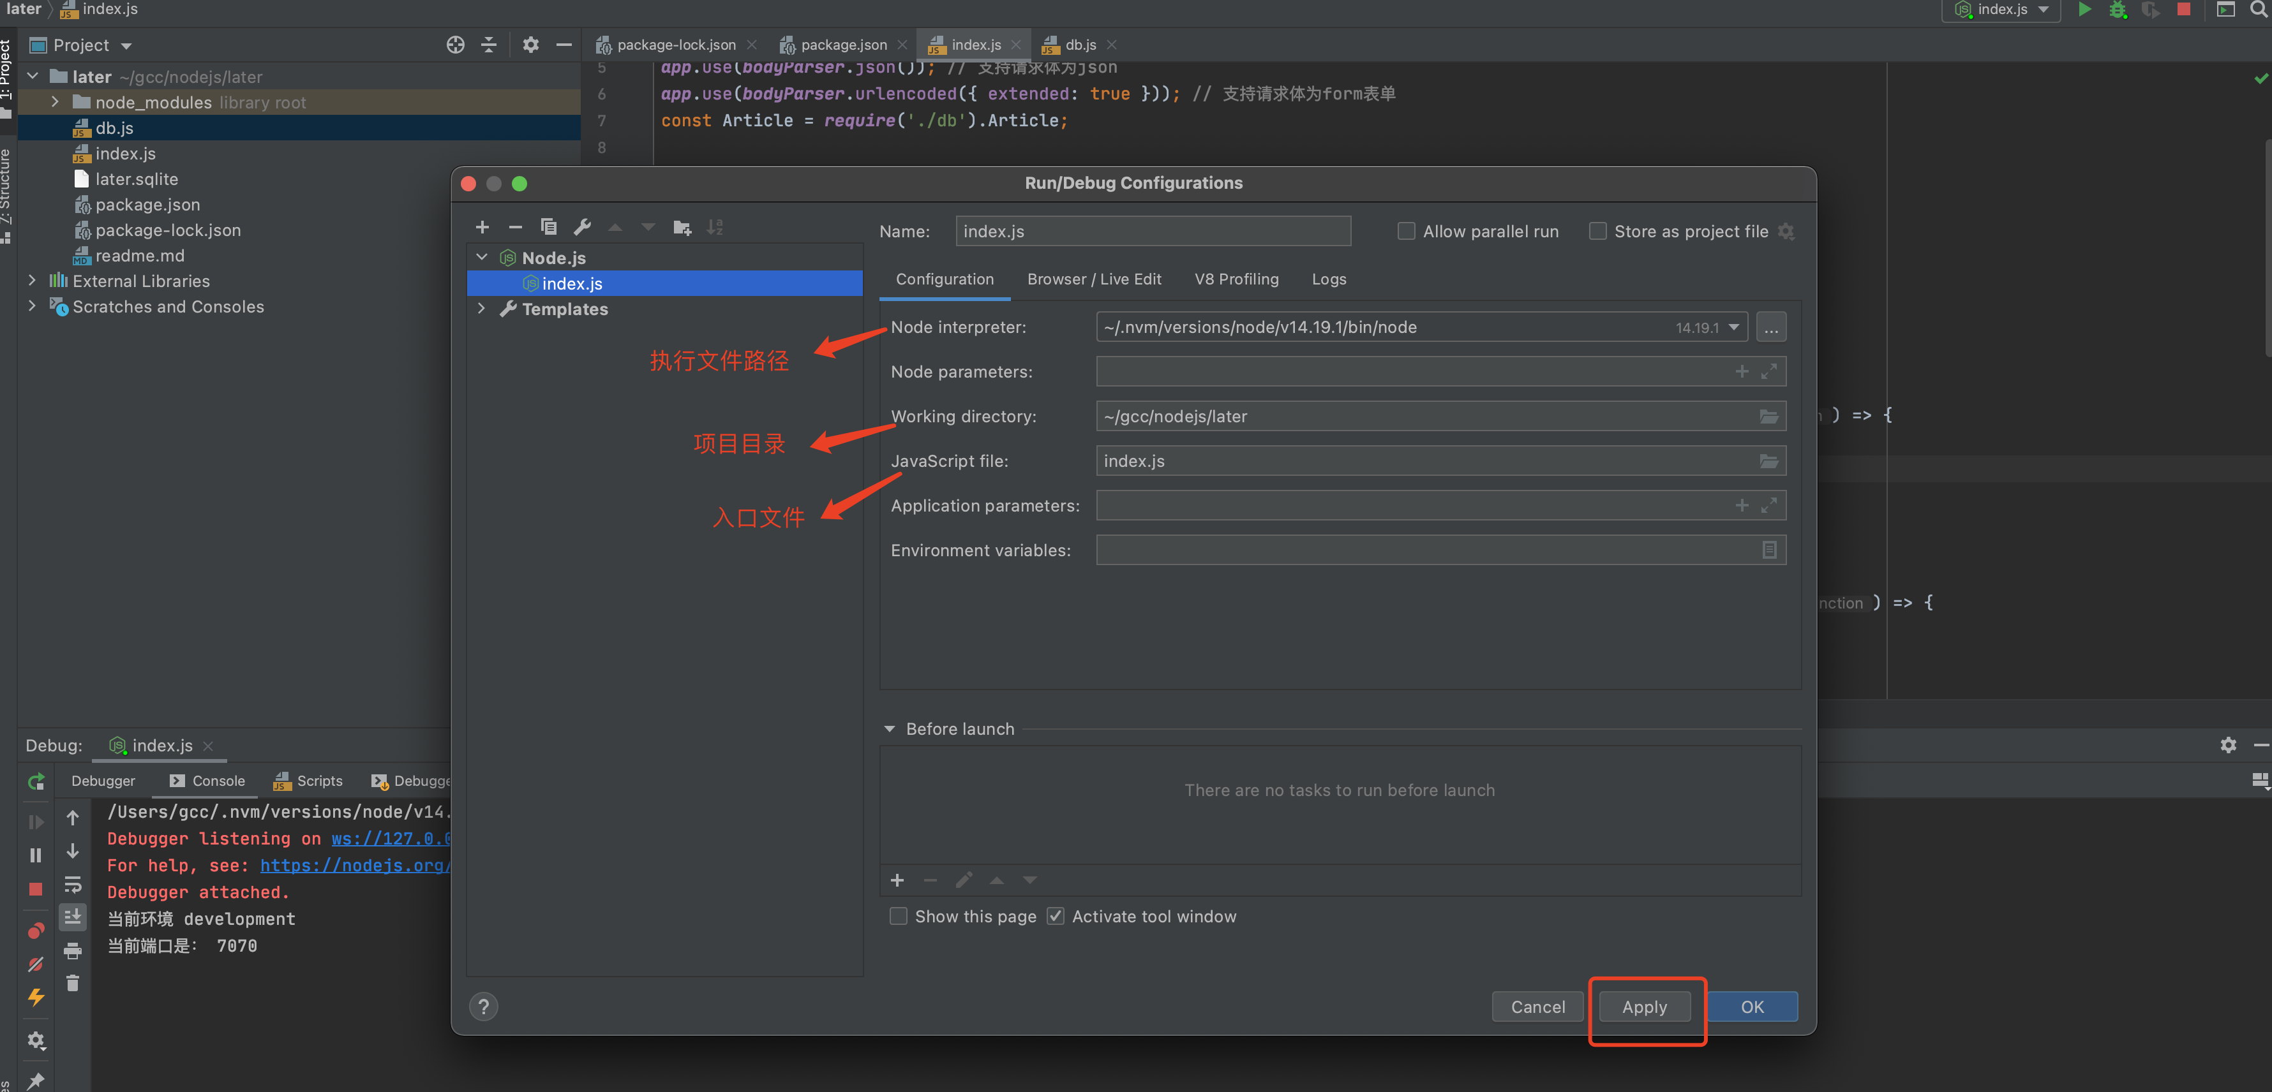Toggle scroll to end in console
This screenshot has height=1092, width=2272.
pos(72,917)
